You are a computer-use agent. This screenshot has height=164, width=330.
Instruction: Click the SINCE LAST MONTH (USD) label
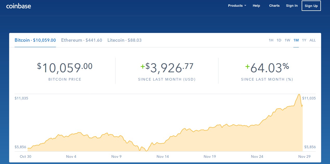tap(167, 79)
